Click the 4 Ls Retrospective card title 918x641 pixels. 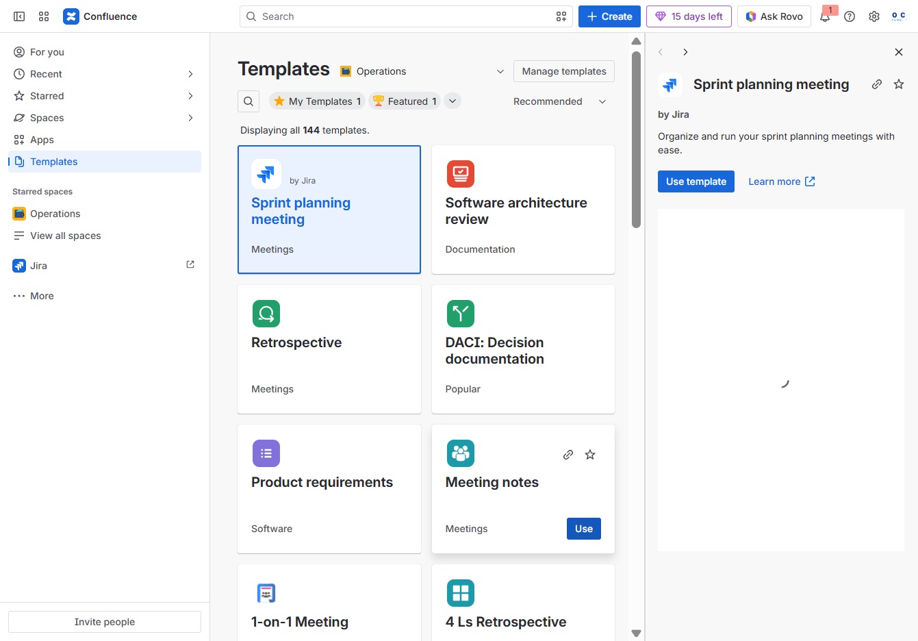click(x=506, y=622)
